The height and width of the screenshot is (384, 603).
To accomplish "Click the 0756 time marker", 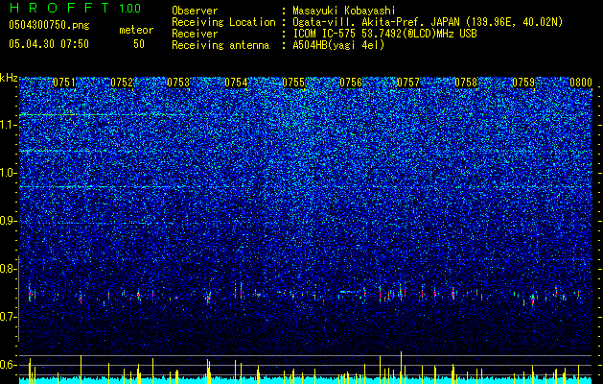I will pyautogui.click(x=351, y=83).
